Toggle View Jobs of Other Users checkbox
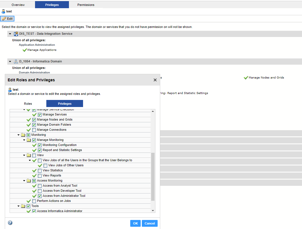The image size is (302, 229). [x=45, y=165]
